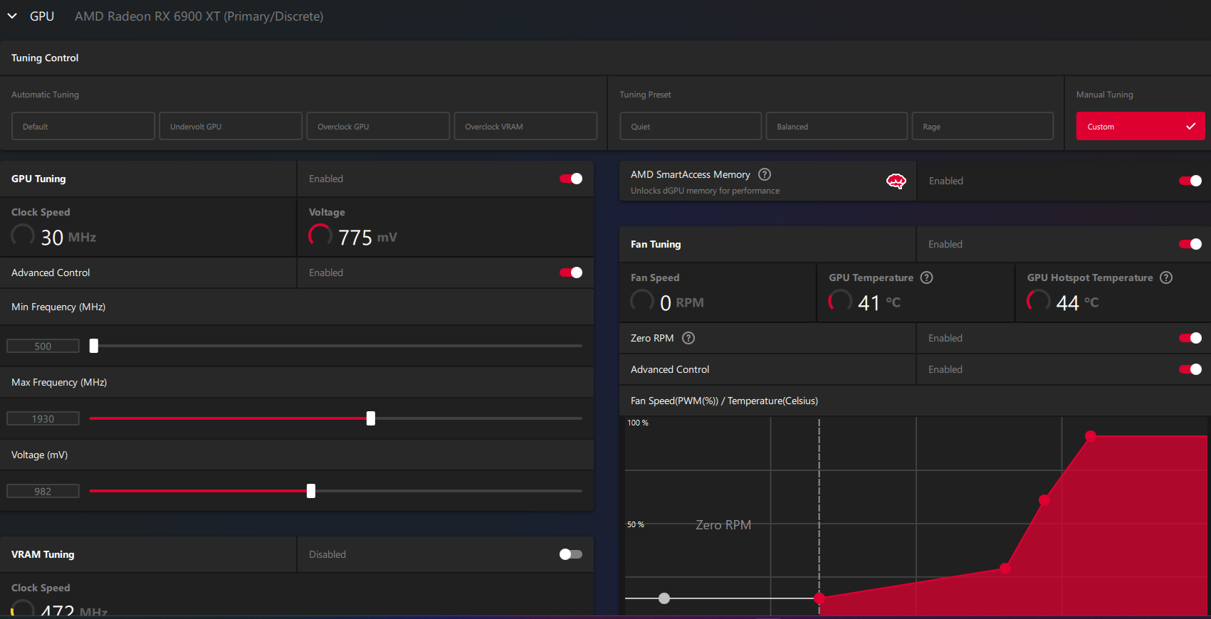Toggle GPU Tuning Advanced Control switch
This screenshot has width=1211, height=619.
coord(571,273)
